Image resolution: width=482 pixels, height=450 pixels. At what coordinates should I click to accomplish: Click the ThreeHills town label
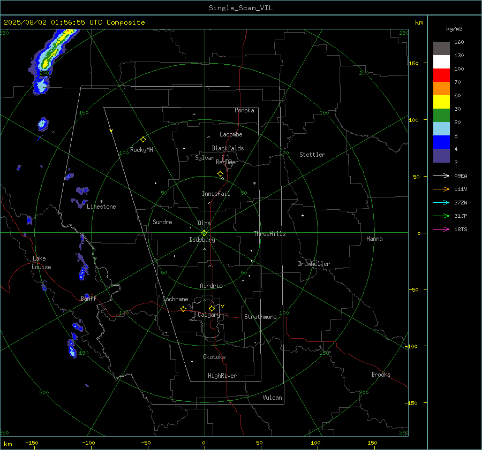tap(269, 234)
